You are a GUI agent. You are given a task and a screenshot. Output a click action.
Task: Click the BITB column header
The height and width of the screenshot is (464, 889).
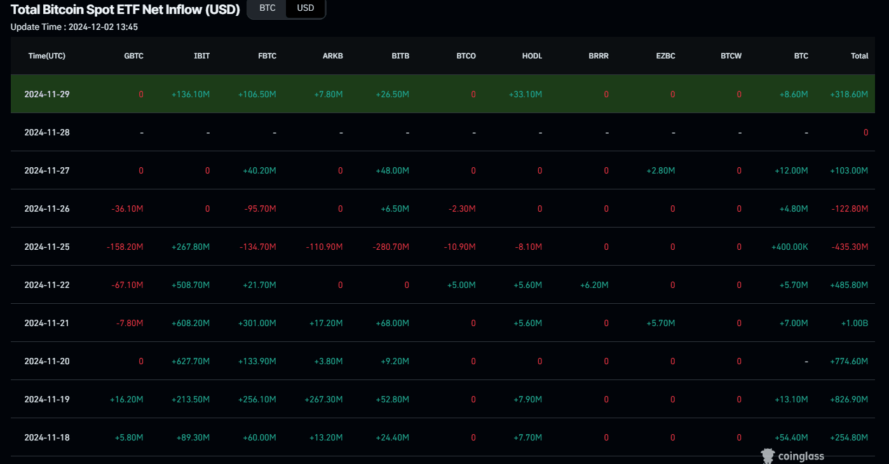(x=400, y=56)
